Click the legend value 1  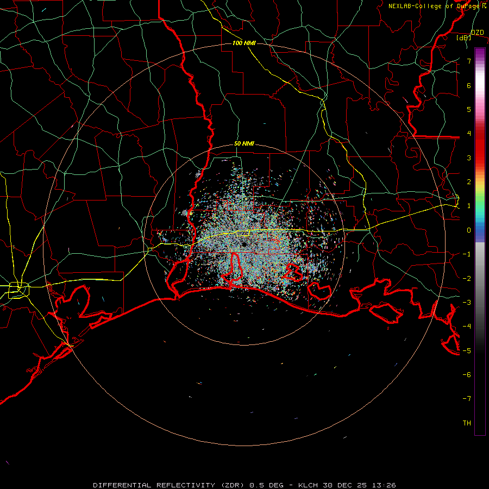[469, 206]
